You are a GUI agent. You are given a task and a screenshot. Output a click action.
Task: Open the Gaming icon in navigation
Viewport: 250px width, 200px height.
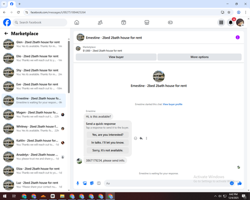tap(170, 22)
